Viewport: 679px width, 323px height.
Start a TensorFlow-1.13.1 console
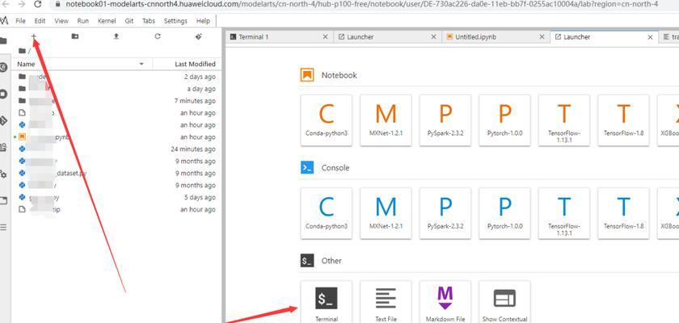[x=564, y=213]
